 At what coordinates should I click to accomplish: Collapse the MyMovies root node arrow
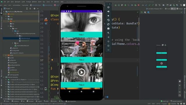pos(4,12)
